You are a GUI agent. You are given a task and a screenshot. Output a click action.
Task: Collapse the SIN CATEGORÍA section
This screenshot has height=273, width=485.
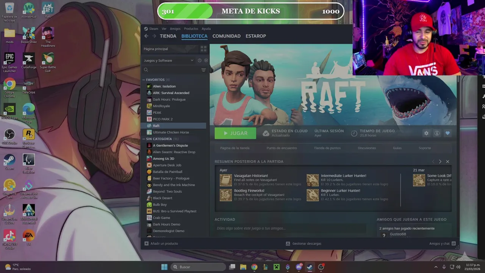(144, 139)
